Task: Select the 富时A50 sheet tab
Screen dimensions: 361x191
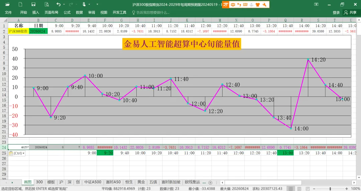Action: (113, 182)
